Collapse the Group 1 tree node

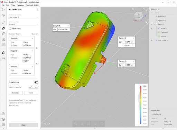click(155, 24)
